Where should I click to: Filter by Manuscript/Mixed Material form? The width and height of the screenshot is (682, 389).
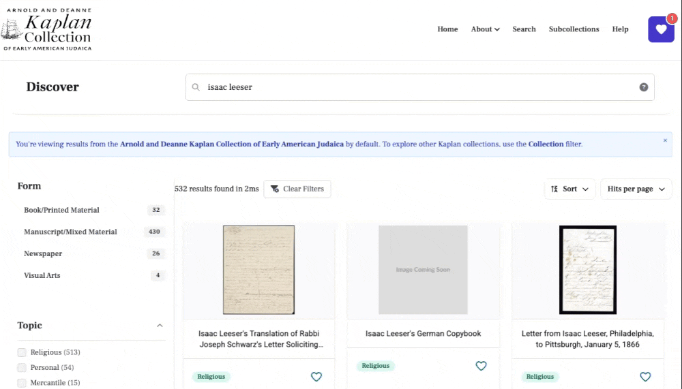point(70,232)
